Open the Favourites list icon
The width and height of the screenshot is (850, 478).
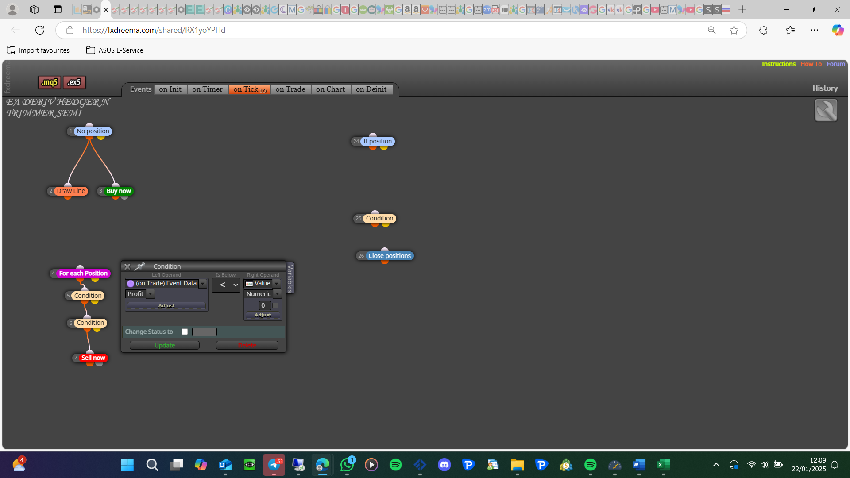tap(790, 30)
